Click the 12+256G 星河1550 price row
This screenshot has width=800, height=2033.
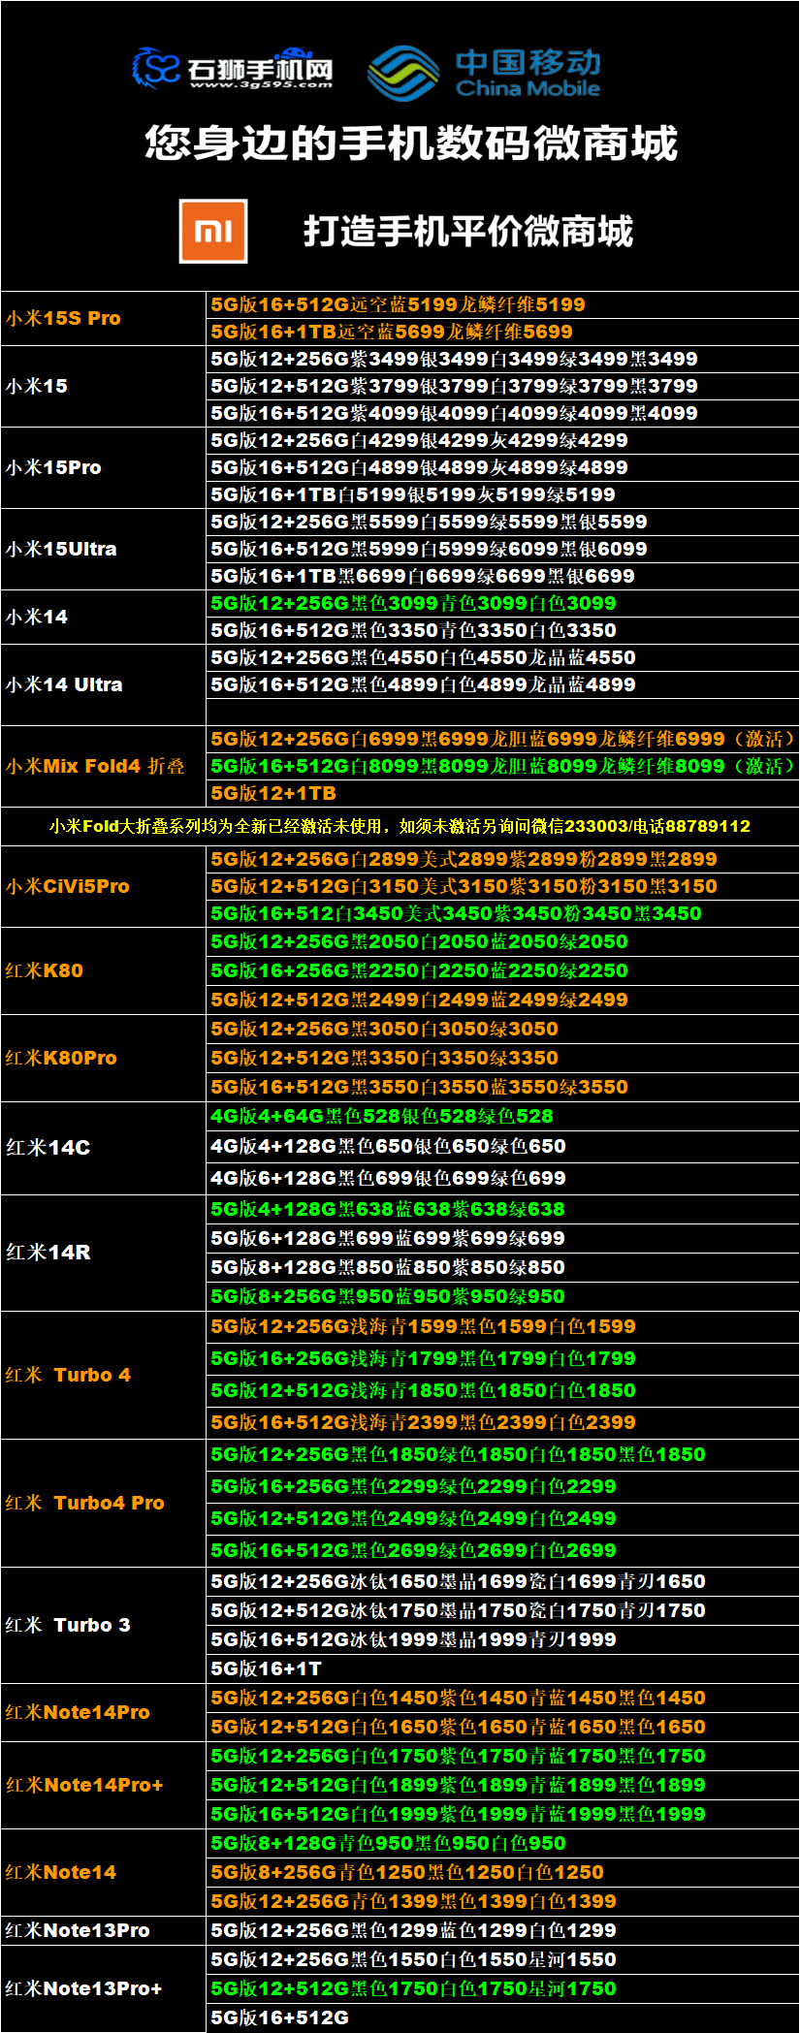pyautogui.click(x=503, y=1959)
